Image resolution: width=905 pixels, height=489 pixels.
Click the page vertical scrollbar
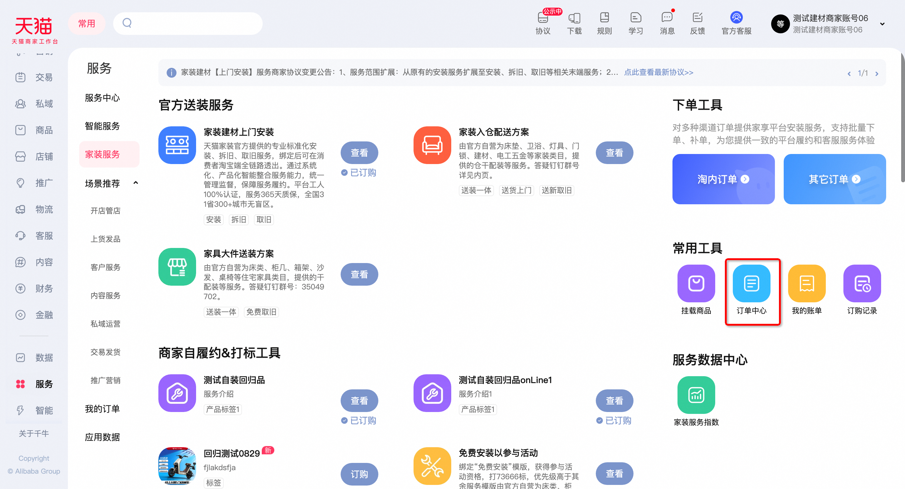(x=902, y=118)
